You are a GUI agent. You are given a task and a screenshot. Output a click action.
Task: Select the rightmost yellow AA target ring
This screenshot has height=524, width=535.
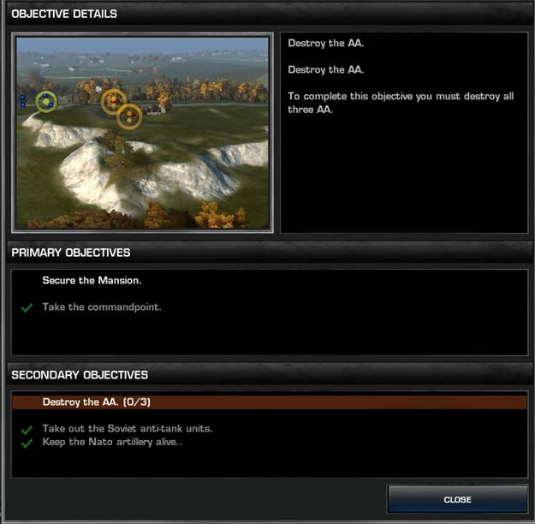pos(129,116)
